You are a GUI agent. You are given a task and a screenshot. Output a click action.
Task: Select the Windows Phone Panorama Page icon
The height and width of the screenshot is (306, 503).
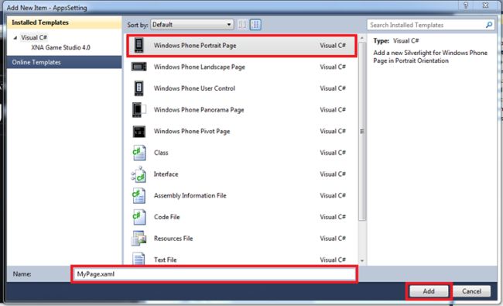point(139,110)
